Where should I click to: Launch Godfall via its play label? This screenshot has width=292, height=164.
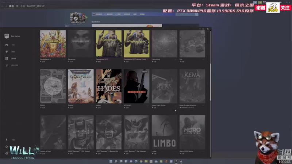[x=70, y=108]
